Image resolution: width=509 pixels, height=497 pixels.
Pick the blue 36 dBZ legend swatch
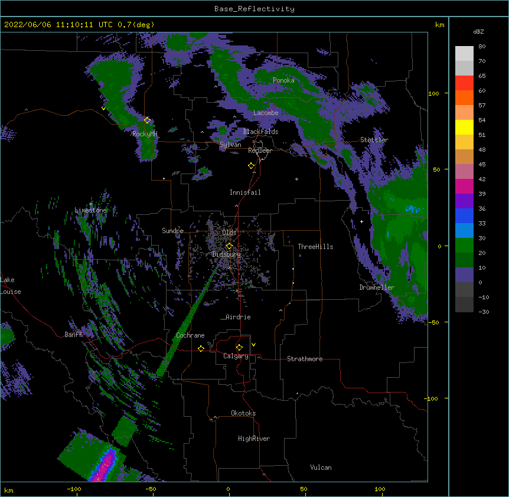[464, 215]
